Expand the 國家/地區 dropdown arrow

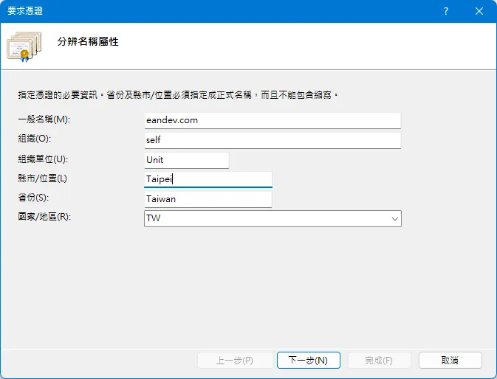click(394, 219)
